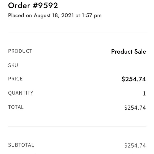
Task: Click the PRICE row label
Action: coord(15,79)
